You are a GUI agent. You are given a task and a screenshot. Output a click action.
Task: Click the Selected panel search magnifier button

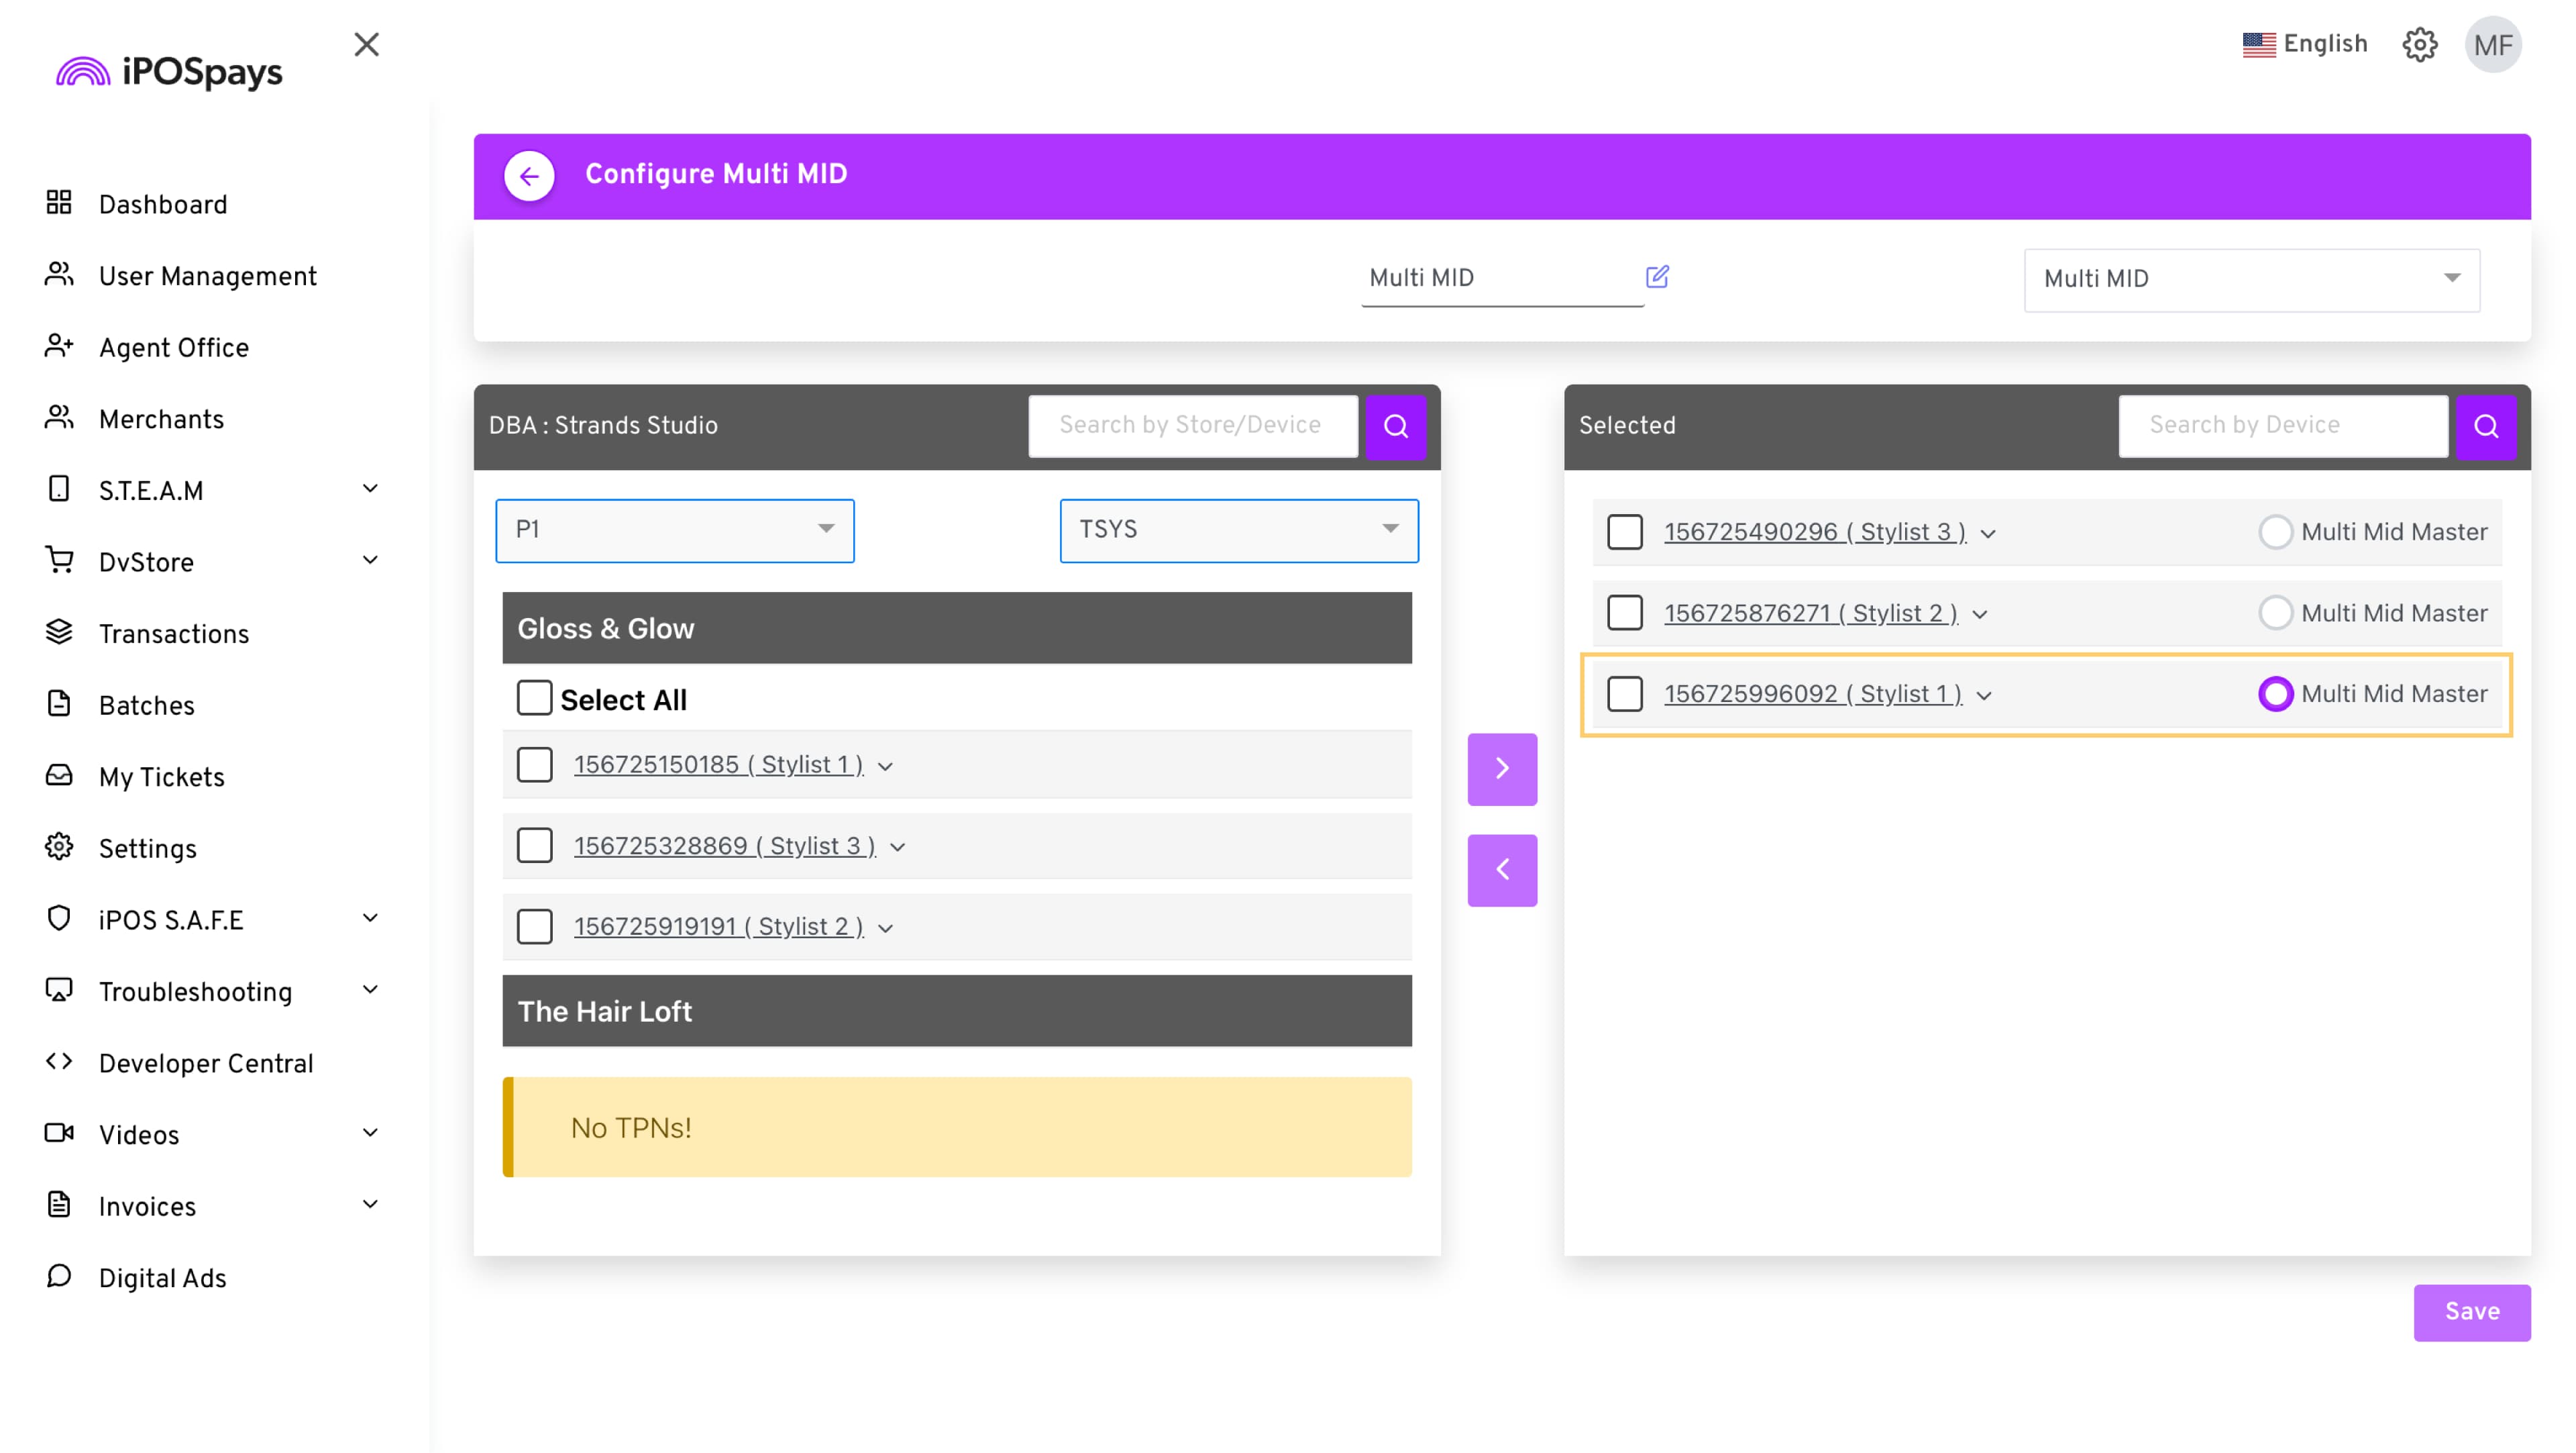point(2486,426)
